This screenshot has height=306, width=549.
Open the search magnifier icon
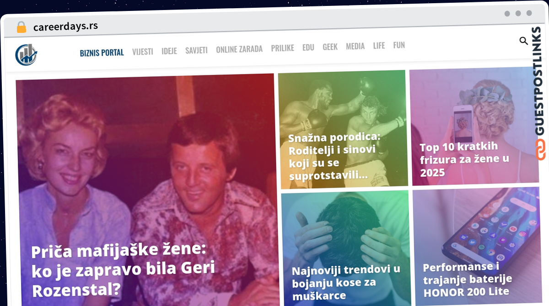(x=524, y=41)
